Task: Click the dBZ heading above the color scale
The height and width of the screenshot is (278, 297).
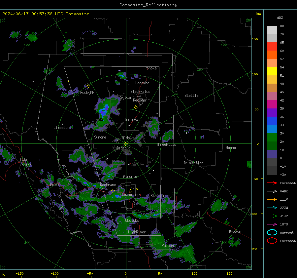Action: coord(280,18)
